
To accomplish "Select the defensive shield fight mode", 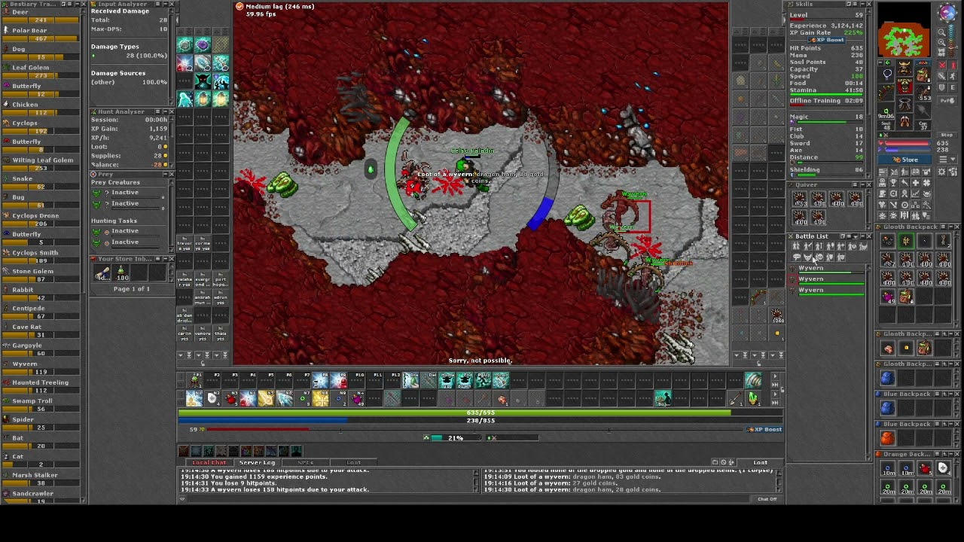I will click(x=941, y=87).
